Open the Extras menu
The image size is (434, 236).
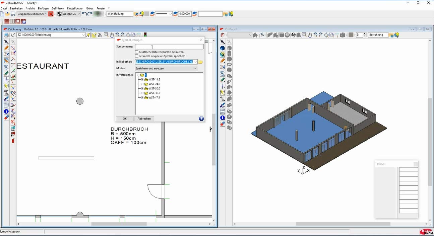click(90, 8)
